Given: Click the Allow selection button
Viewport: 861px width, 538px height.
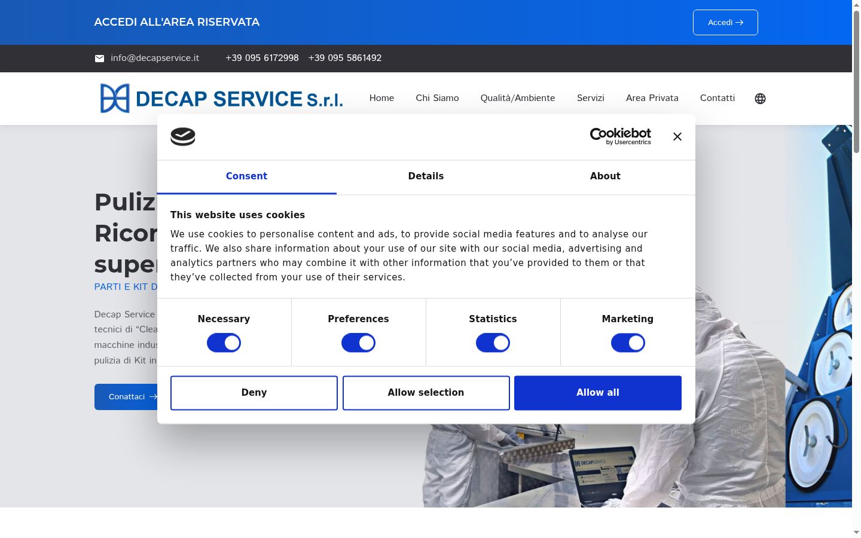Looking at the screenshot, I should 426,393.
